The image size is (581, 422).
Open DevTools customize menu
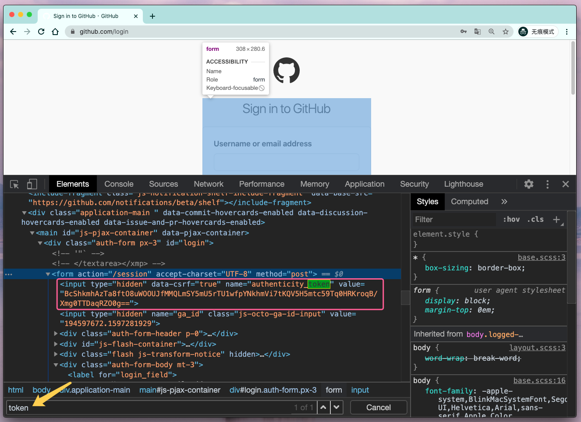547,184
